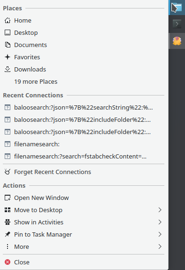Select the Favorites star icon

tap(8, 57)
